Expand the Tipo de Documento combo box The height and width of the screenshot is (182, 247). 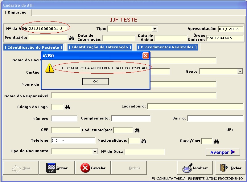(x=95, y=152)
